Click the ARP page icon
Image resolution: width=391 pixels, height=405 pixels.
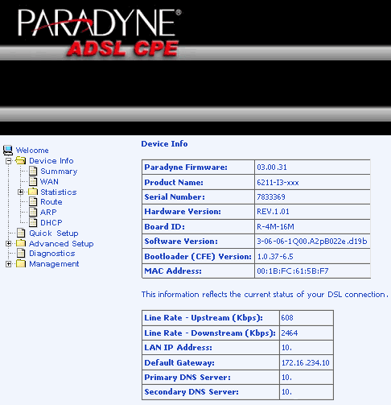[x=33, y=212]
